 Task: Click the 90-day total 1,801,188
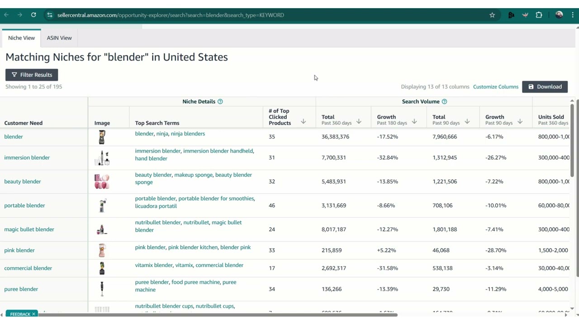click(445, 229)
